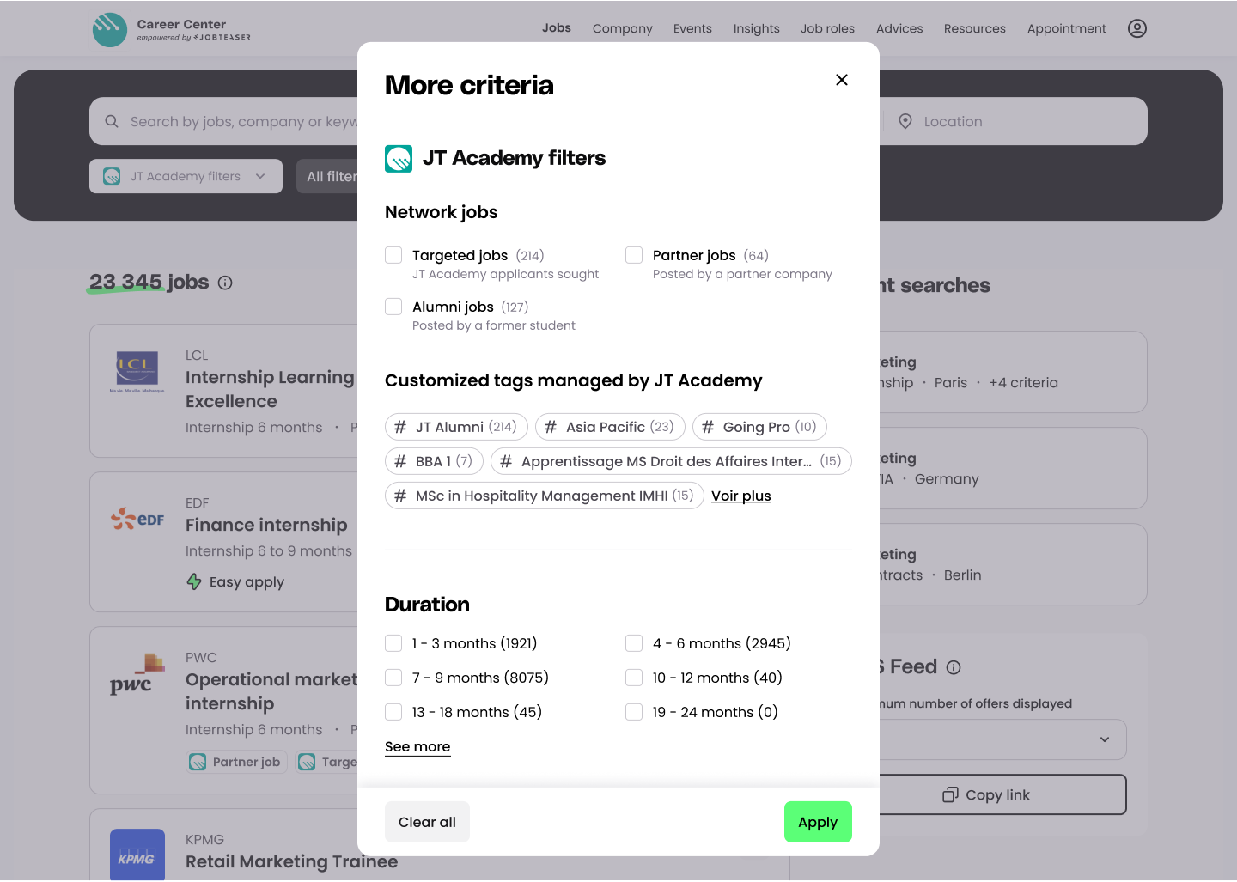Viewport: 1237px width, 882px height.
Task: Tick the 19 - 24 months duration
Action: point(634,712)
